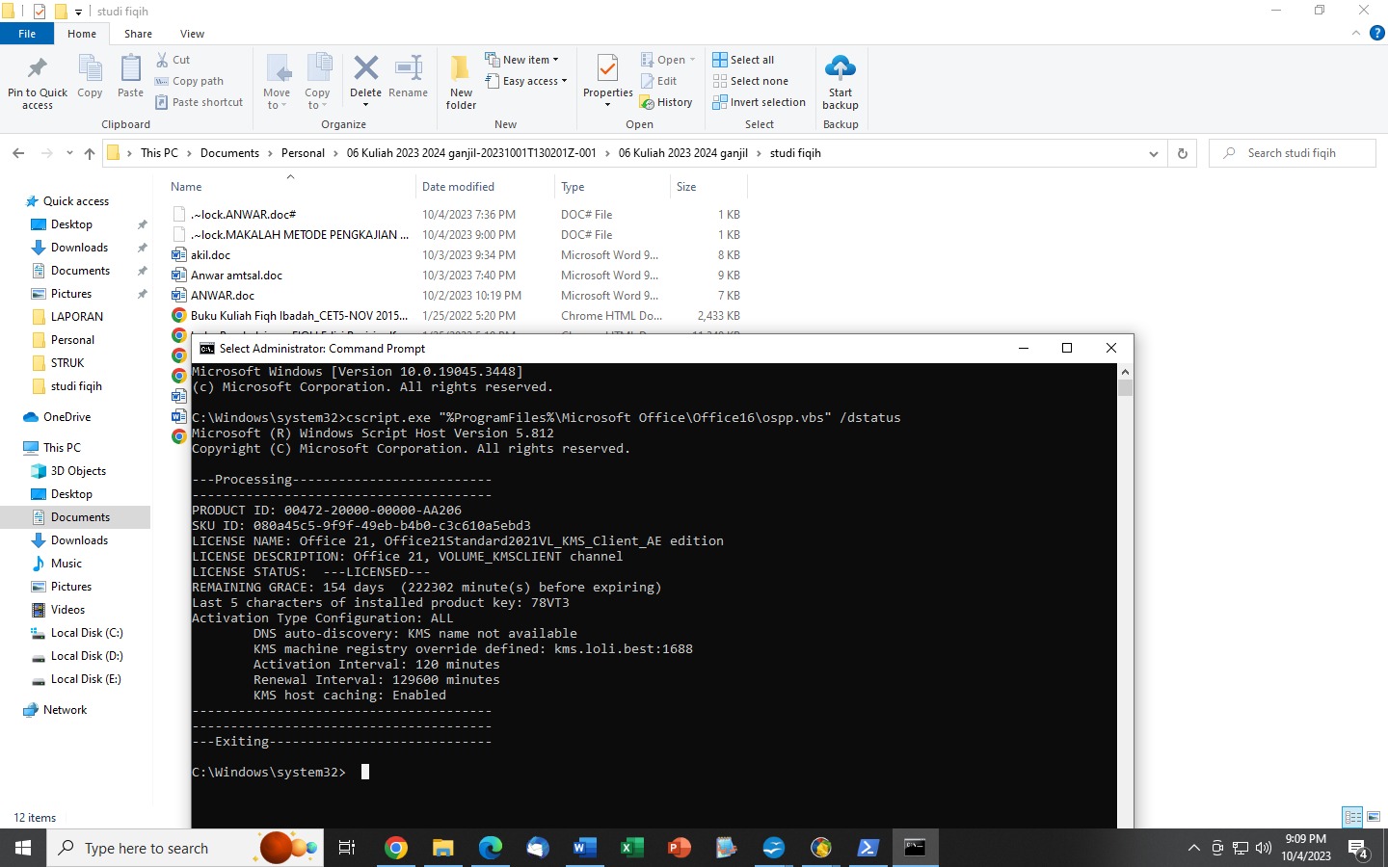
Task: Click Edit in Open group
Action: [659, 81]
